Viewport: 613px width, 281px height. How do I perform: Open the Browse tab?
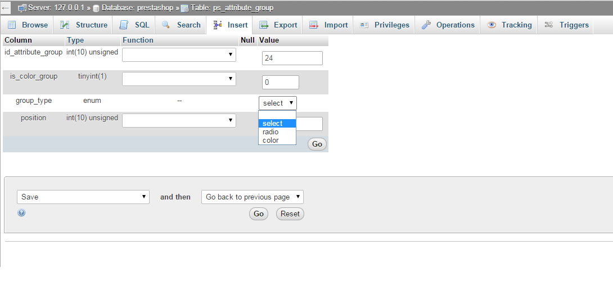(x=28, y=25)
